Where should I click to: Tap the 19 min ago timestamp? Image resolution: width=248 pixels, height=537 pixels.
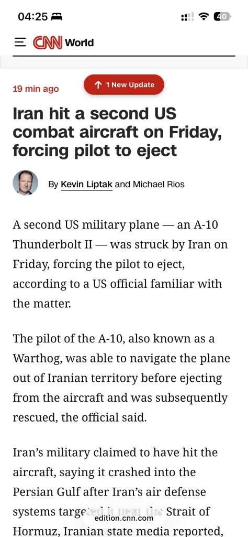pyautogui.click(x=36, y=89)
